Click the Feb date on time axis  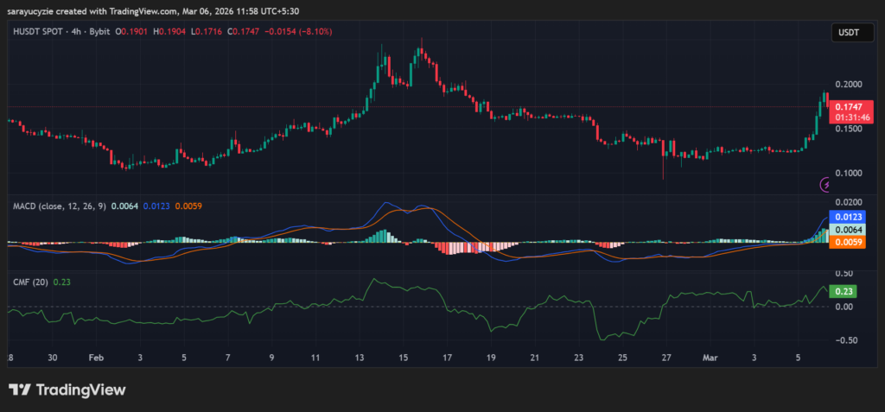coord(97,357)
